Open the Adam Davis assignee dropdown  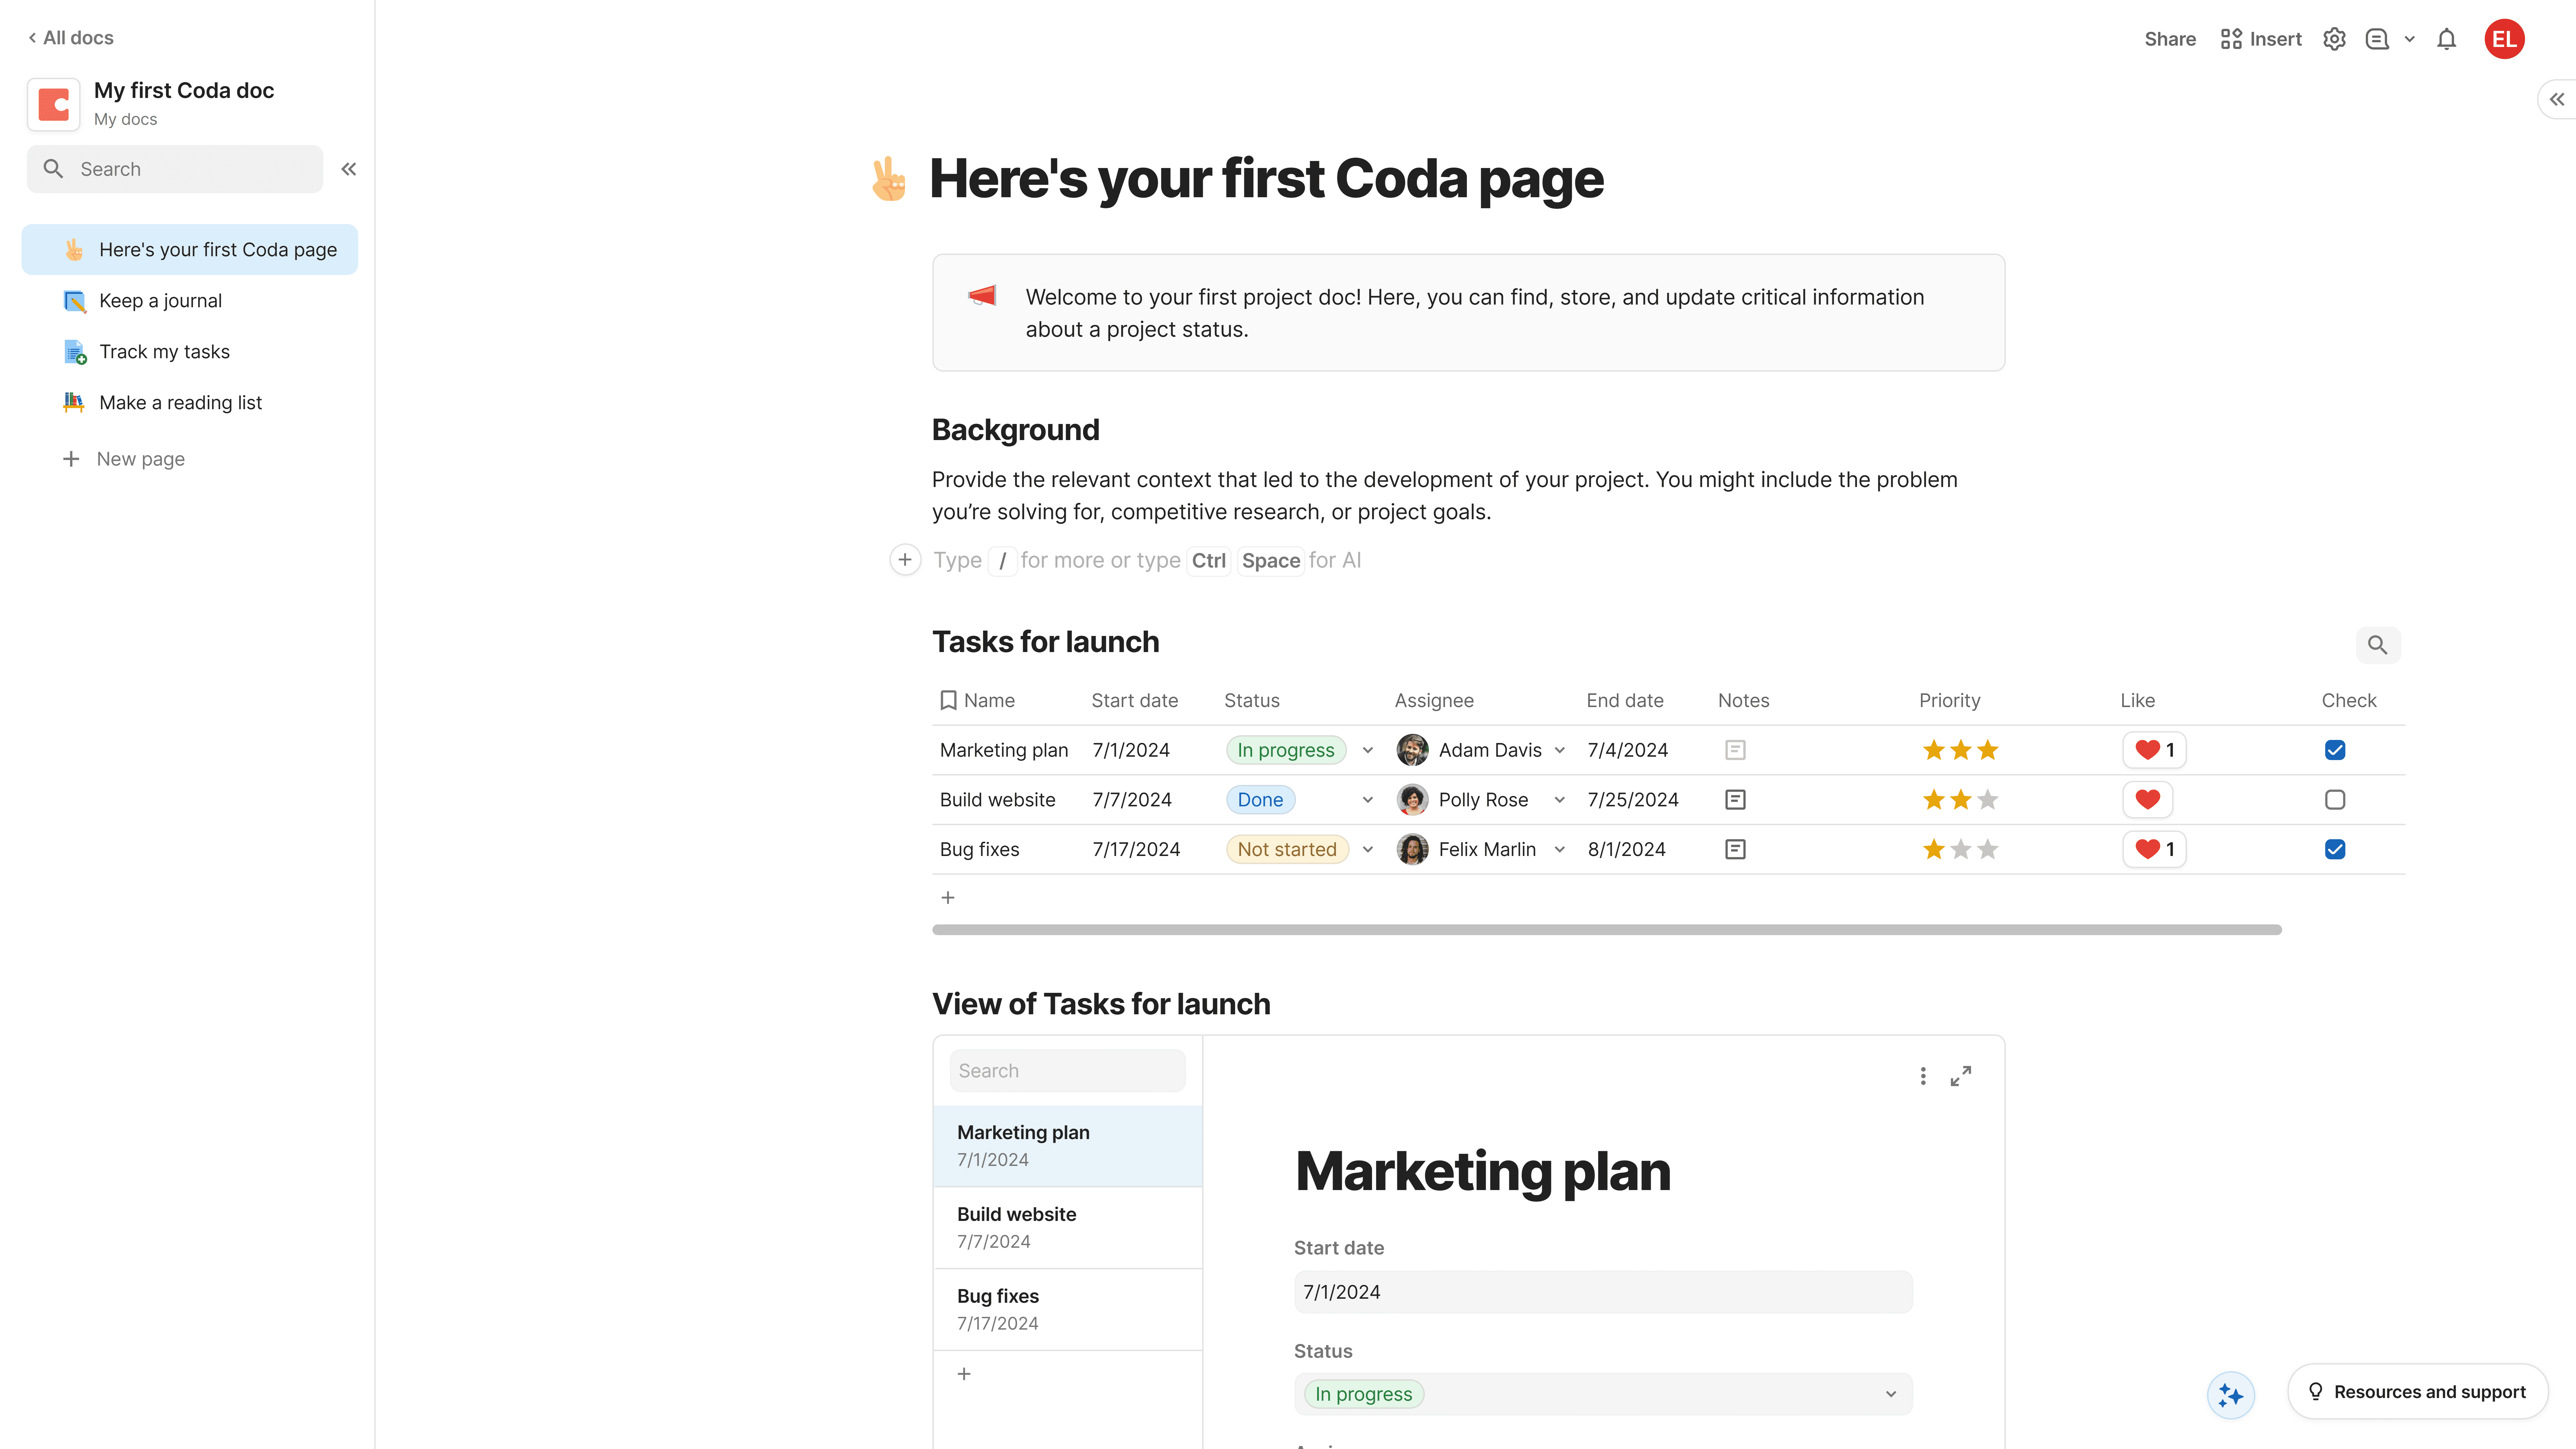(1559, 750)
